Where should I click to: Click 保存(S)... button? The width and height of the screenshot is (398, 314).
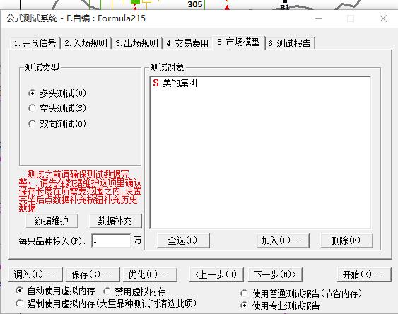click(93, 274)
